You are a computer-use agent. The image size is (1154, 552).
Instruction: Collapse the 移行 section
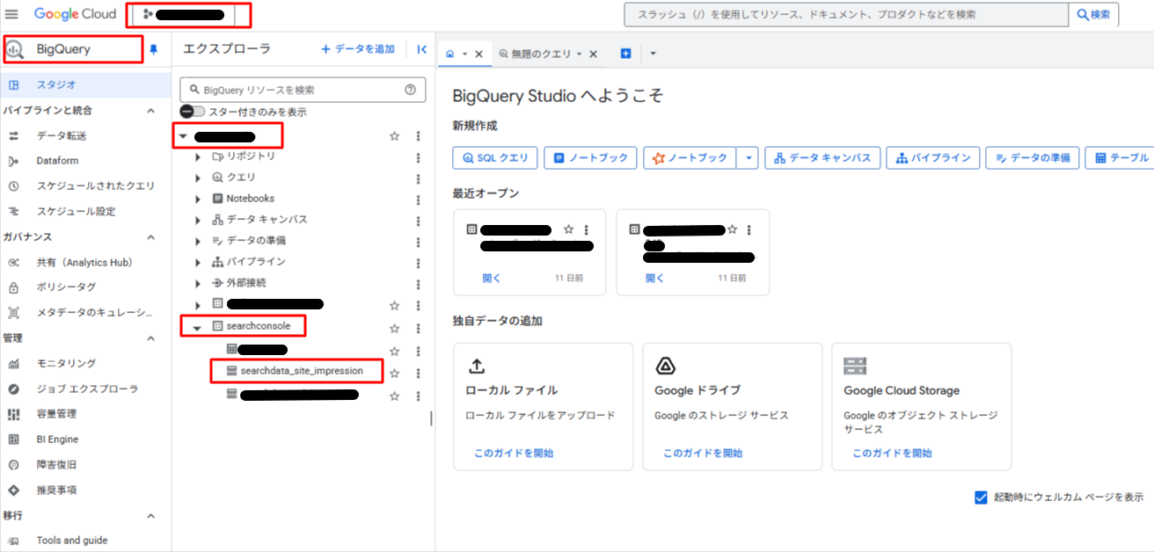(150, 516)
